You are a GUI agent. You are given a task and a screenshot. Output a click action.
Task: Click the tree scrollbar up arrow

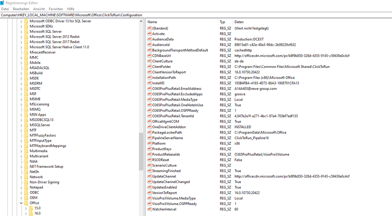(x=141, y=22)
